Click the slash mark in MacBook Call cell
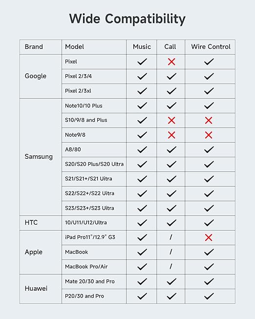Screen dimensions: 255x319 click(x=171, y=252)
